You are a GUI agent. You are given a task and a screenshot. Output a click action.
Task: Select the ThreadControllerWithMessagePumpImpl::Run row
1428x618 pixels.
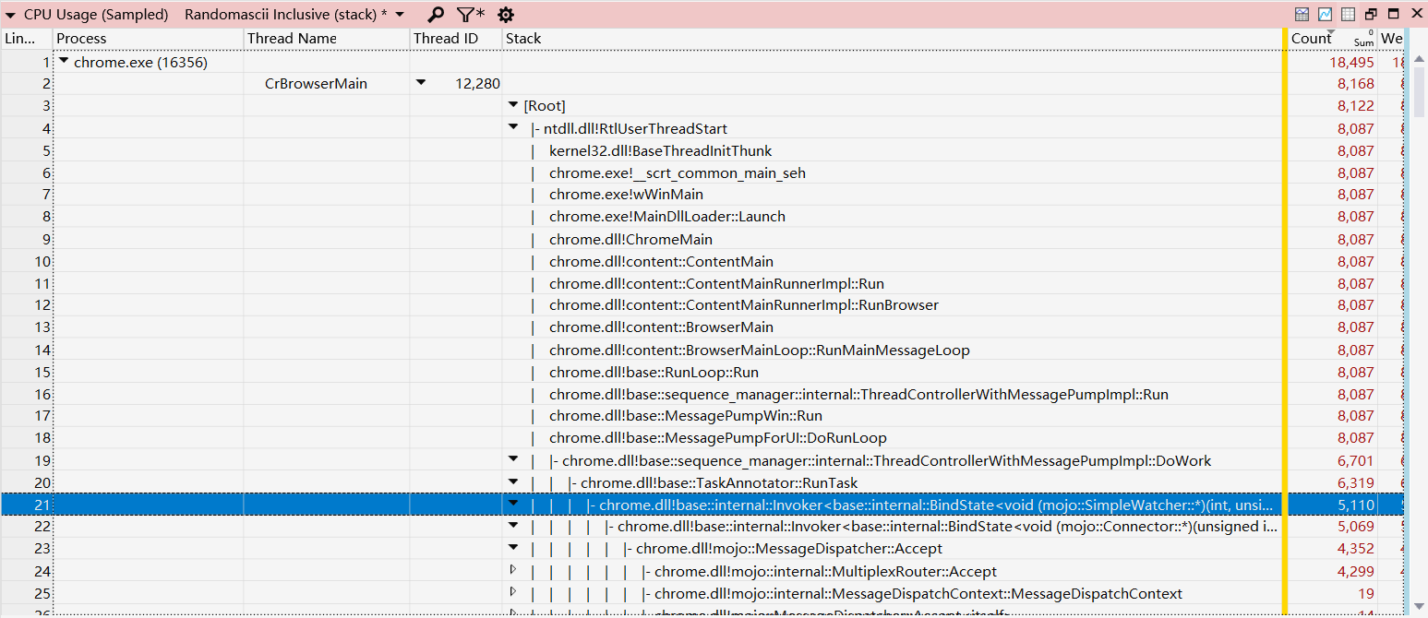coord(702,394)
